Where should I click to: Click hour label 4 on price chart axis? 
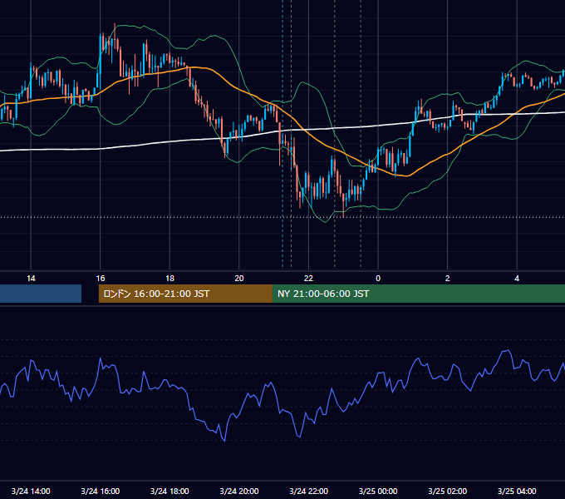517,279
